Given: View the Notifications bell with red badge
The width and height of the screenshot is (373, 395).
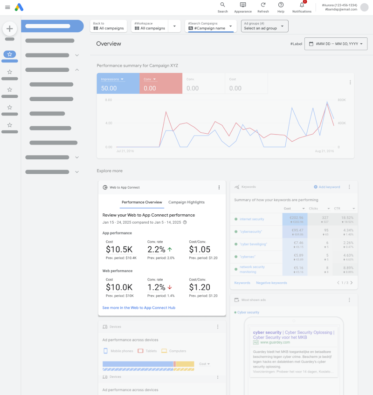Looking at the screenshot, I should (x=301, y=6).
